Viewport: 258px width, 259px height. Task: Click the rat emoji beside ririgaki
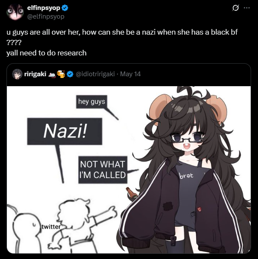coord(52,75)
